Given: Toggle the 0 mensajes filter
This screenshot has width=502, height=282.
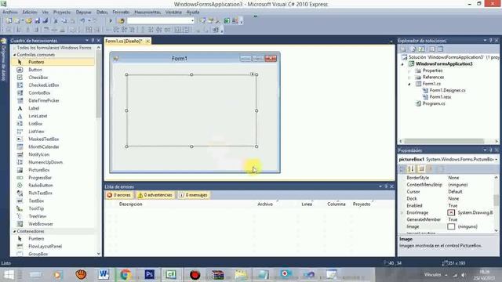Looking at the screenshot, I should pyautogui.click(x=194, y=195).
